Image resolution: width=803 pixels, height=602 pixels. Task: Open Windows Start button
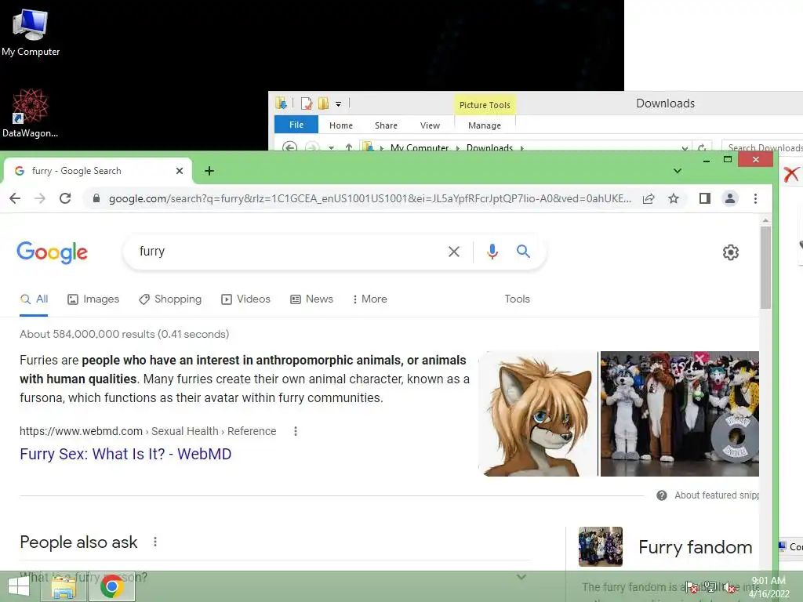19,586
